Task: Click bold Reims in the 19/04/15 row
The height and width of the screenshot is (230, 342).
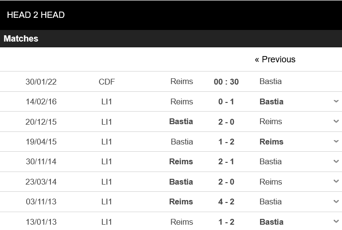Action: (x=272, y=142)
